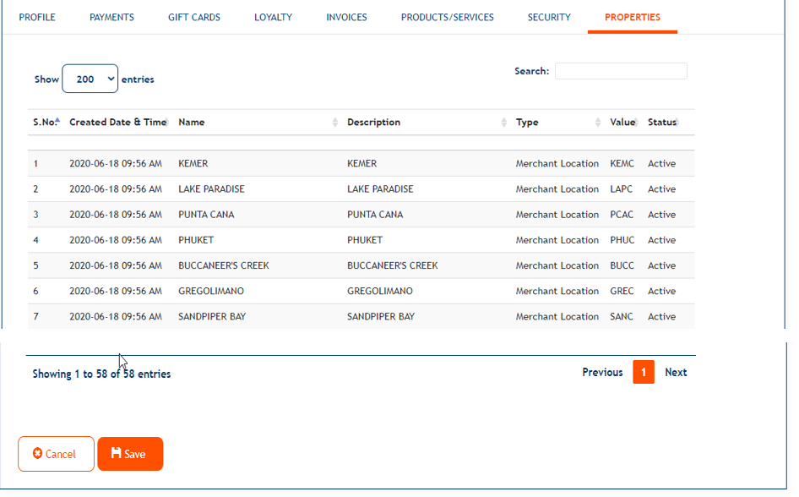Viewport: 799px width, 497px height.
Task: Go to the Gift Cards tab
Action: click(194, 17)
